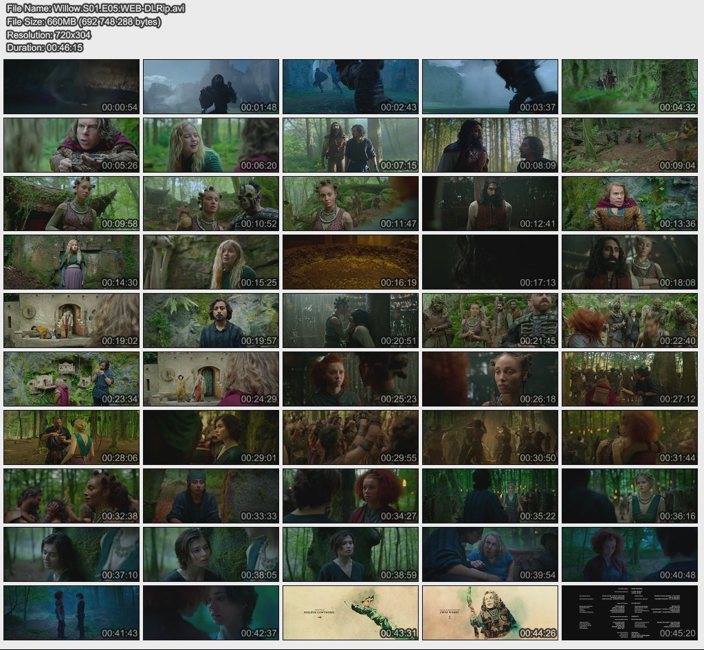The height and width of the screenshot is (650, 704).
Task: Click the thumbnail timestamped 00:19:57
Action: (x=211, y=321)
